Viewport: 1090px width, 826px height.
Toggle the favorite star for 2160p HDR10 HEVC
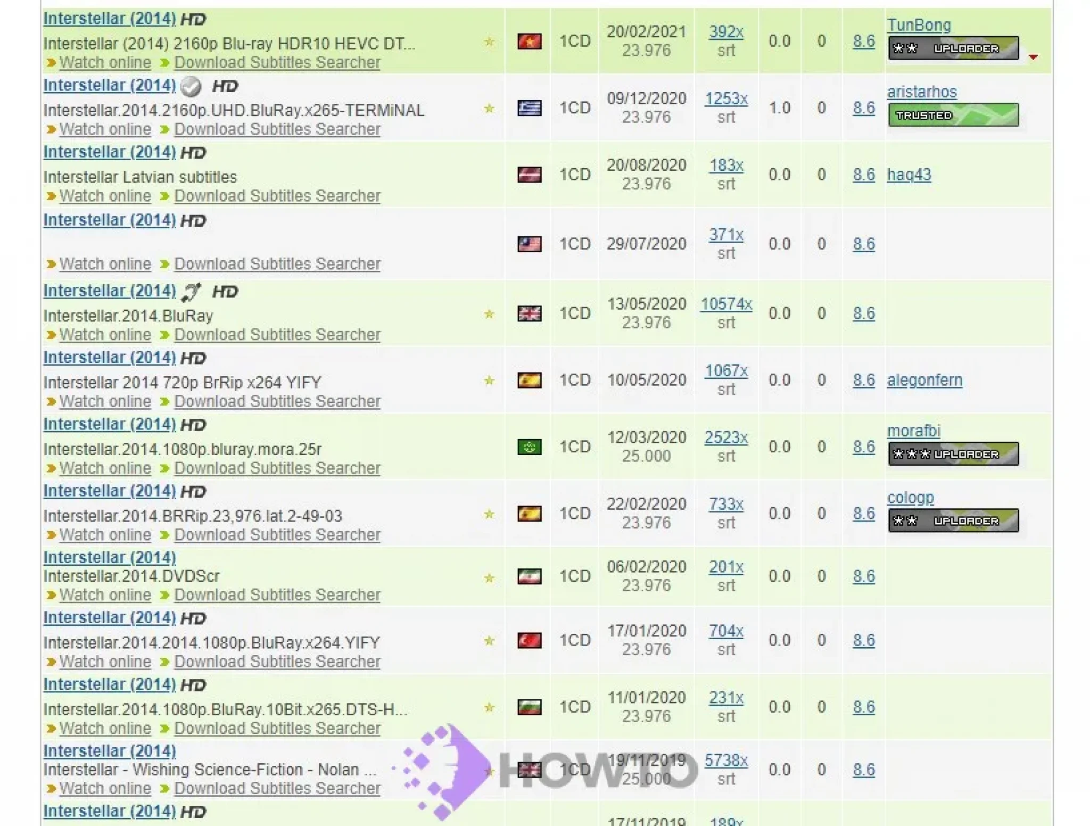click(489, 42)
